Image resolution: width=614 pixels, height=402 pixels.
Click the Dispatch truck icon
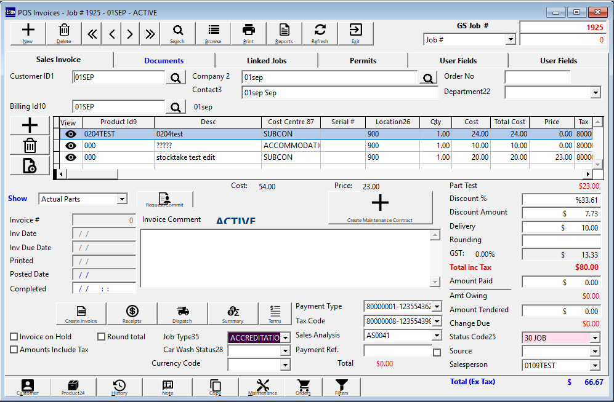coord(182,313)
